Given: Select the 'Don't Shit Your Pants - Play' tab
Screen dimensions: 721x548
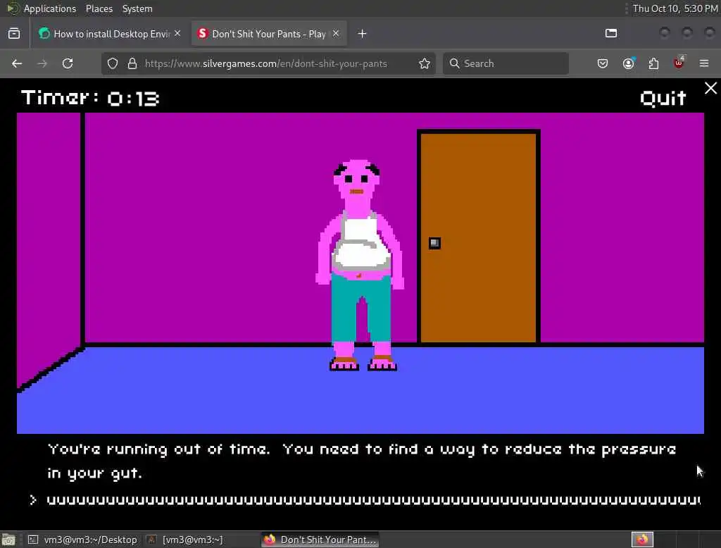Looking at the screenshot, I should click(269, 34).
